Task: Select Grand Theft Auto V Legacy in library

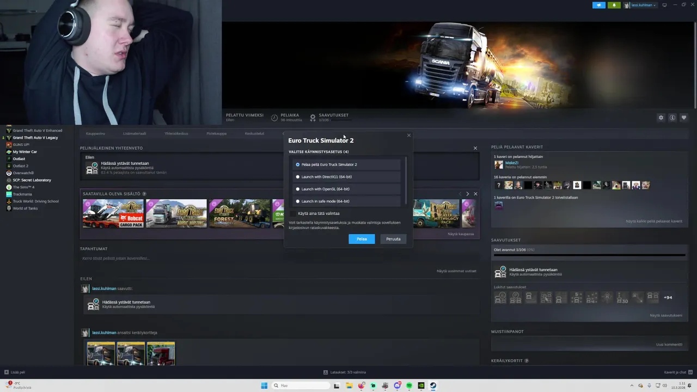Action: [35, 138]
